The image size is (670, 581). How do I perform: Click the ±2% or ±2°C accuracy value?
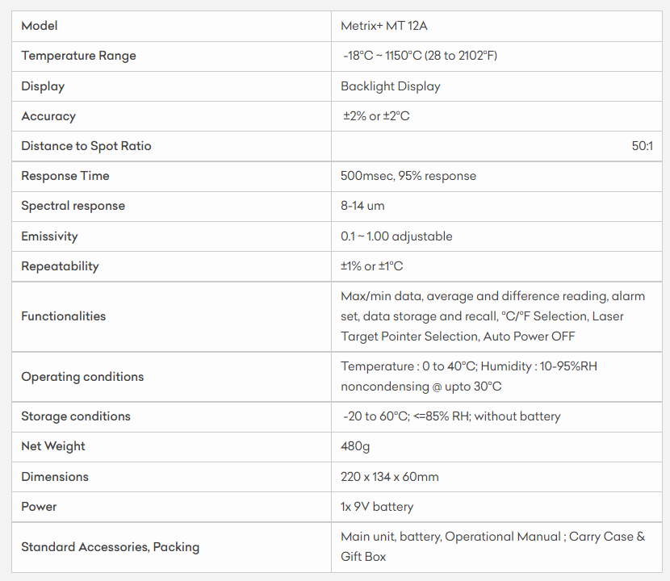click(x=376, y=116)
